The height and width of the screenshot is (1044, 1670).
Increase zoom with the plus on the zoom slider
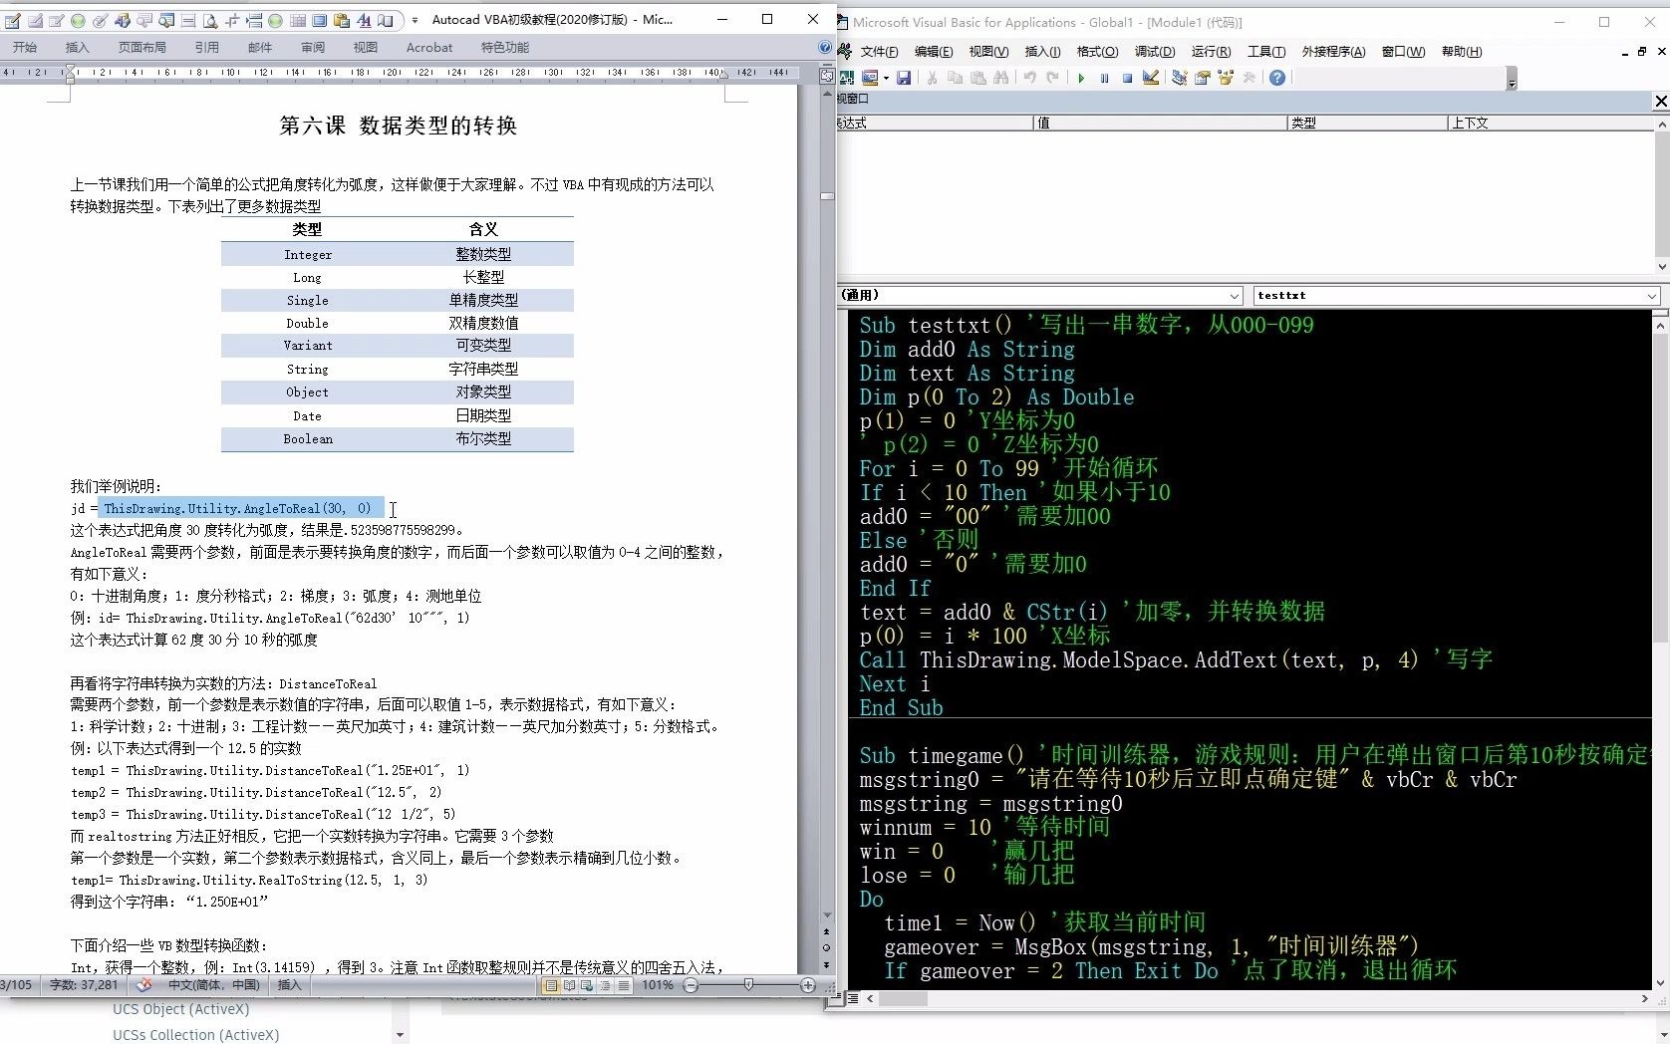point(809,985)
